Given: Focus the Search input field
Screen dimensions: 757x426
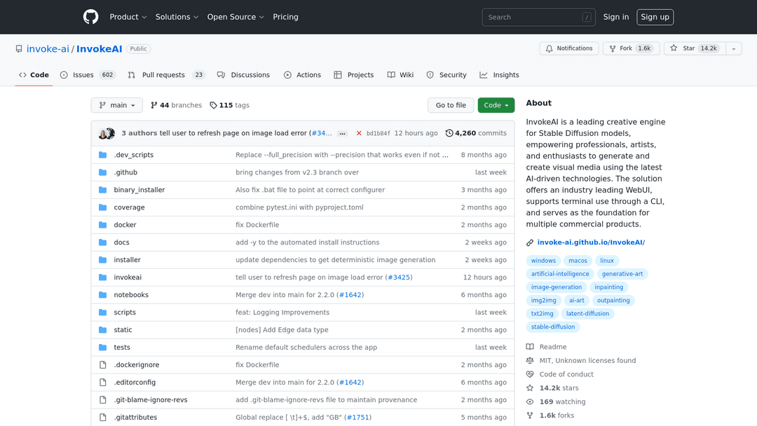Looking at the screenshot, I should pos(538,18).
